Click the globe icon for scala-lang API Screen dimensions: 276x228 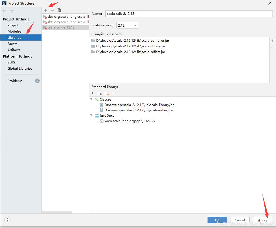click(x=102, y=121)
